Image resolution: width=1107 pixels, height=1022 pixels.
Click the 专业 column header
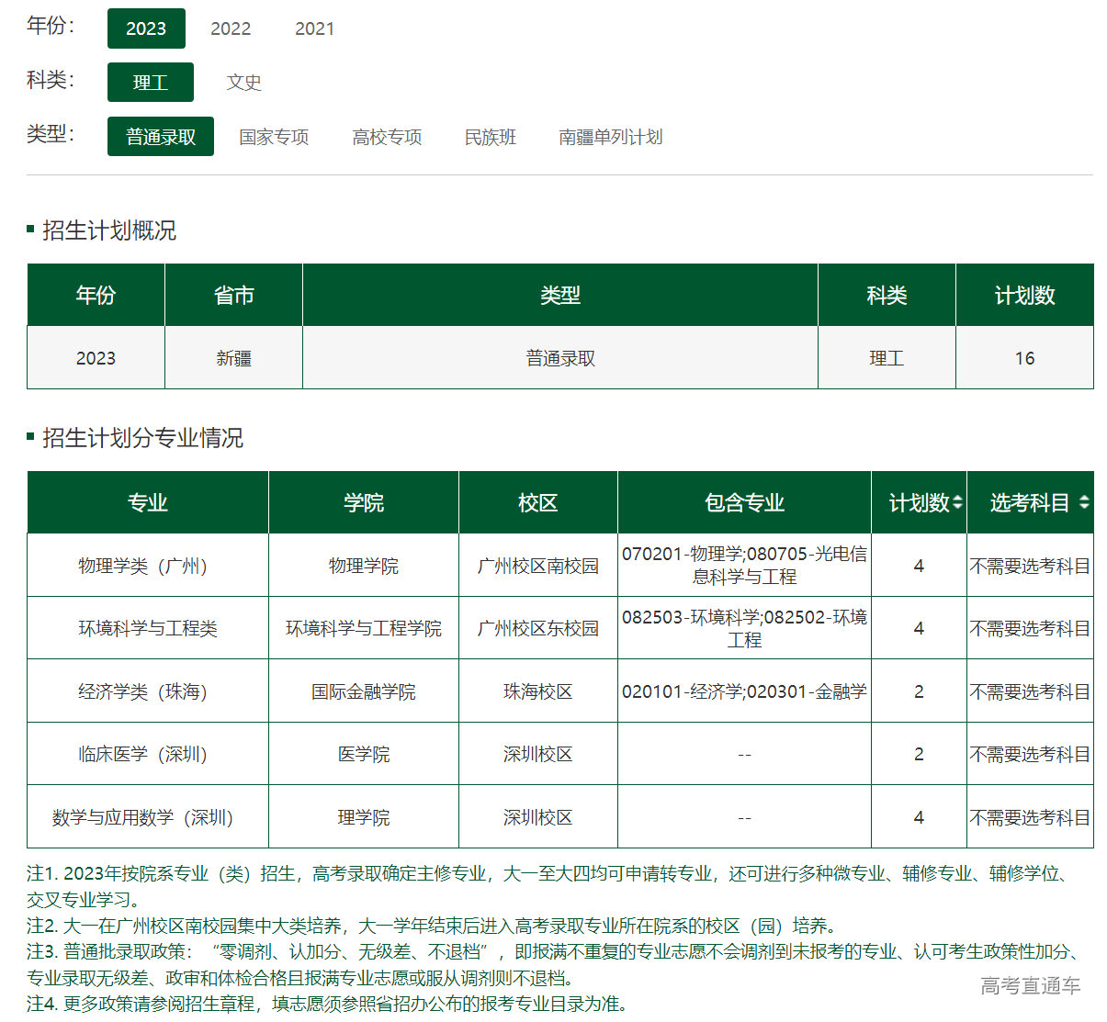pyautogui.click(x=148, y=502)
